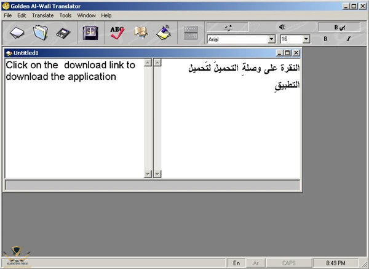Expand the font size 16 dropdown
The height and width of the screenshot is (269, 369).
306,39
